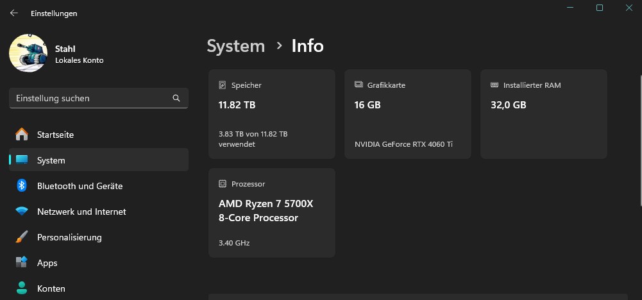
Task: Click the back arrow in Einstellungen
Action: tap(14, 13)
